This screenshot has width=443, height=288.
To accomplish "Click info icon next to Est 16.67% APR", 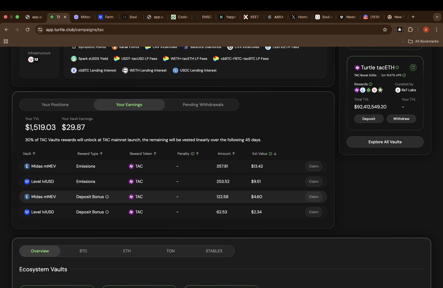I will pyautogui.click(x=404, y=75).
